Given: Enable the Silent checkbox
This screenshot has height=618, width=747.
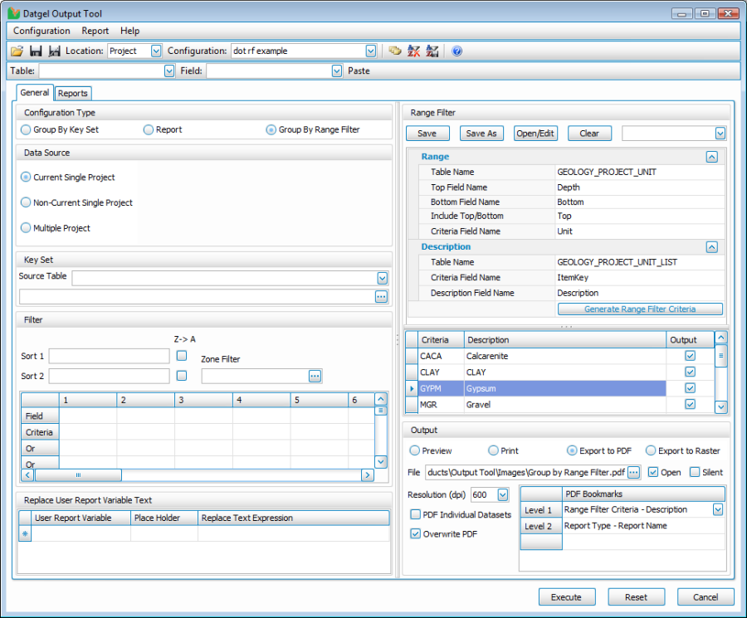Looking at the screenshot, I should tap(695, 472).
